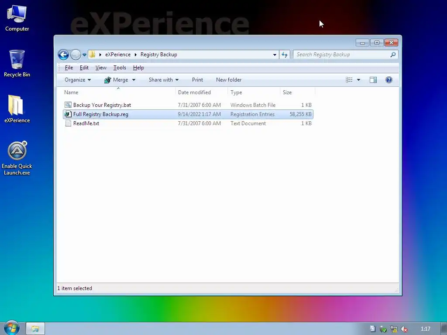Toggle the preview pane

373,80
